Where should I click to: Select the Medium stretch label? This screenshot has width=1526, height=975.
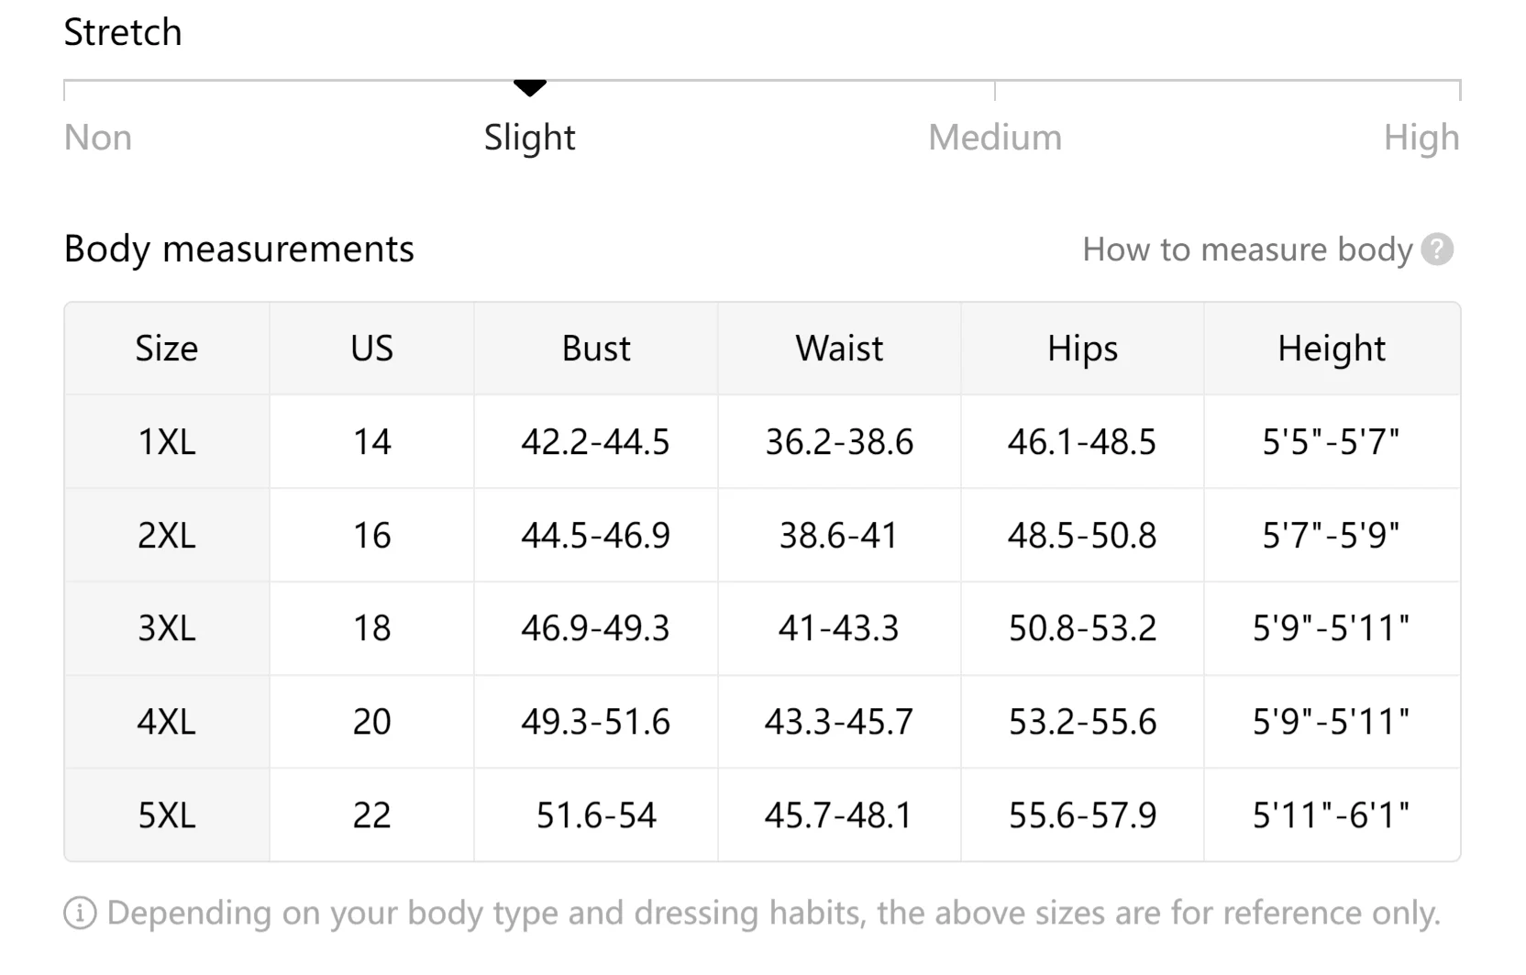coord(995,138)
